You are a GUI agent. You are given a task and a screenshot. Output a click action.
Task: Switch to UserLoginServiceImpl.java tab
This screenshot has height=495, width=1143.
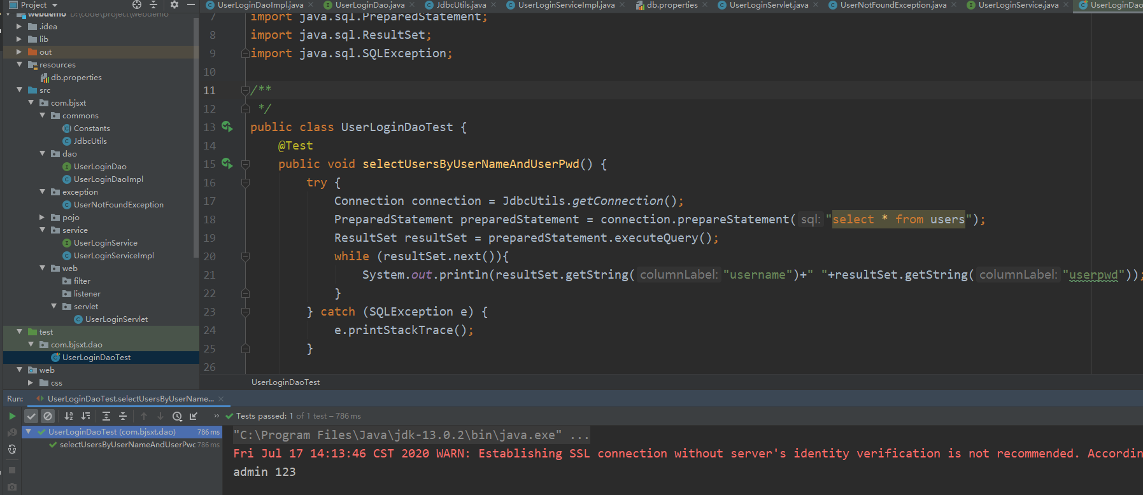[x=566, y=5]
